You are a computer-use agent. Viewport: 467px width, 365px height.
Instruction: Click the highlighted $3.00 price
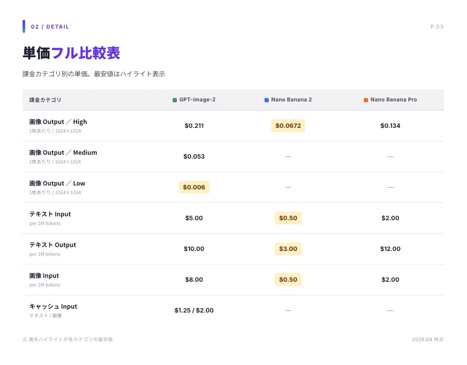tap(288, 248)
